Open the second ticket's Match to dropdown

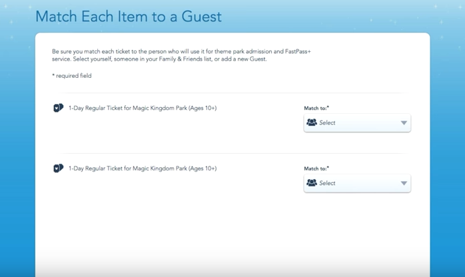point(357,183)
